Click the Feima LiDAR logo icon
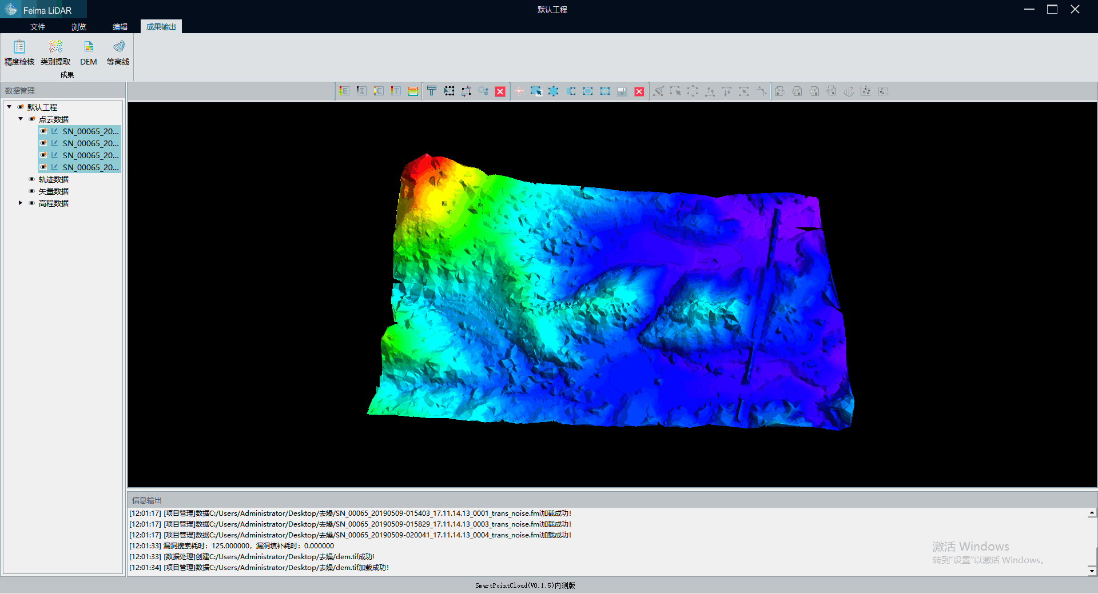1098x594 pixels. tap(11, 10)
